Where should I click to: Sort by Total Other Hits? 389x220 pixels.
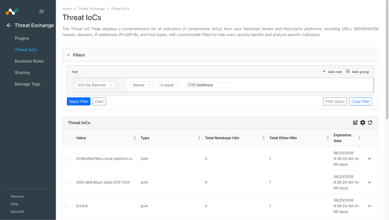[328, 138]
